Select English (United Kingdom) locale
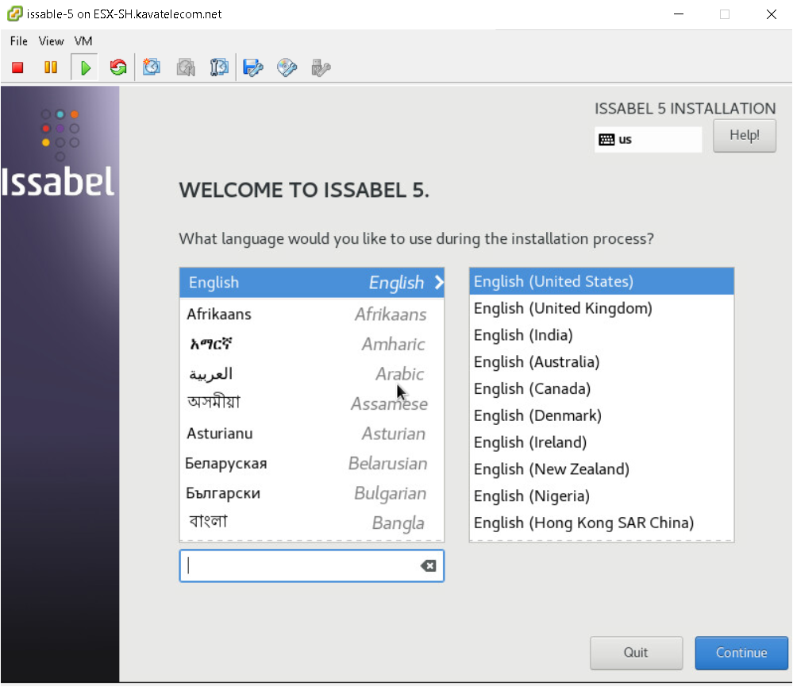Screen dimensions: 793x687 click(563, 308)
